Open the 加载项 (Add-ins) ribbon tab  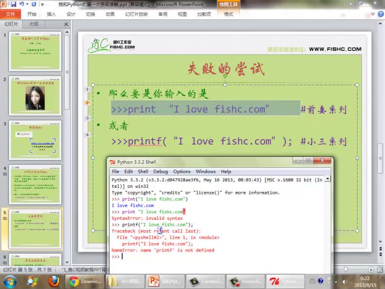pos(204,14)
